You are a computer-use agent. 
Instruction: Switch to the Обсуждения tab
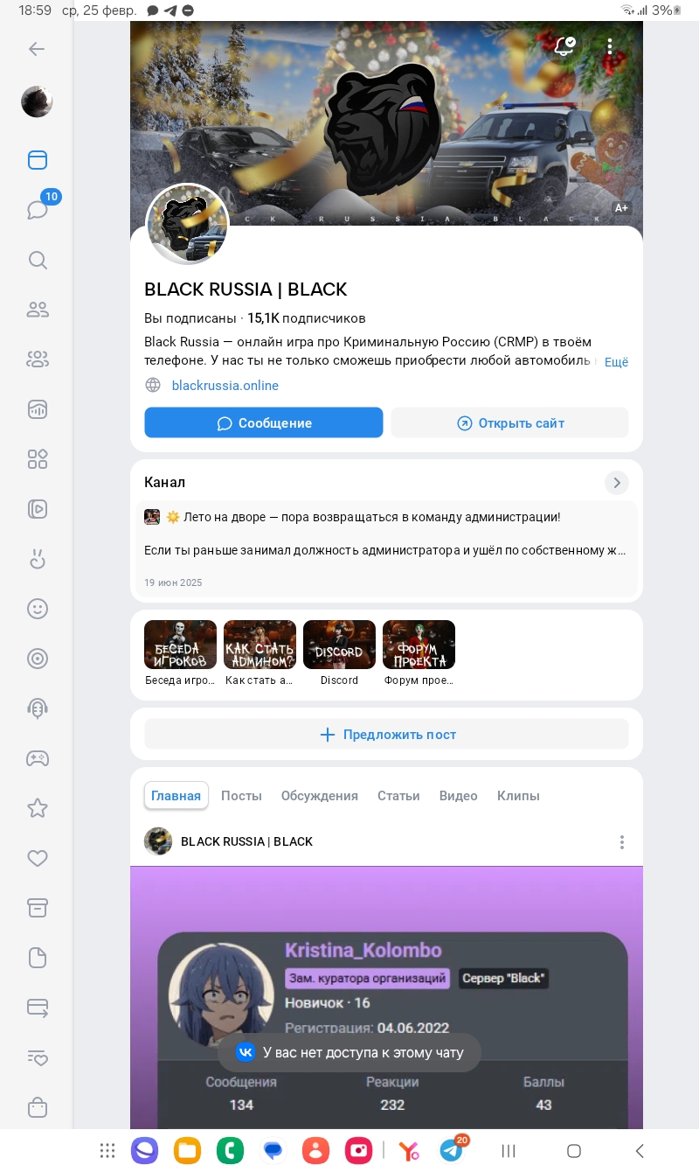320,796
